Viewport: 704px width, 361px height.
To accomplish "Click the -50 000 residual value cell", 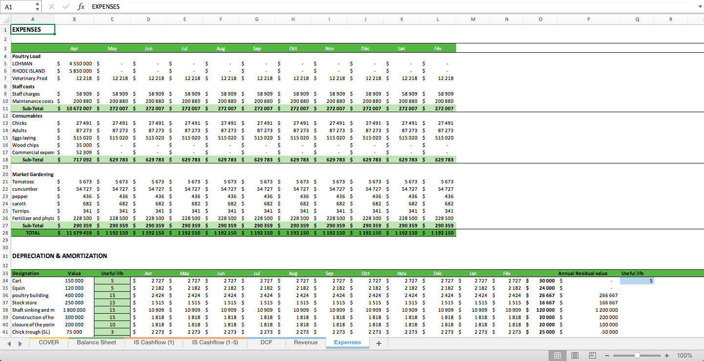I will click(x=589, y=332).
